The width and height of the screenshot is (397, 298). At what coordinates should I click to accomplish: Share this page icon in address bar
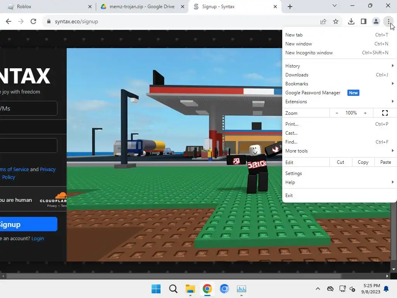click(323, 22)
